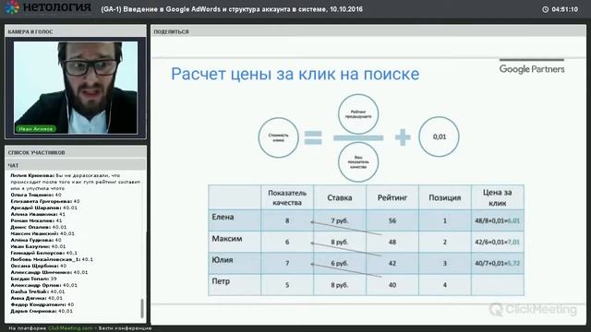Click the slide title Расчет цены за клик
This screenshot has height=332, width=591.
(x=295, y=74)
